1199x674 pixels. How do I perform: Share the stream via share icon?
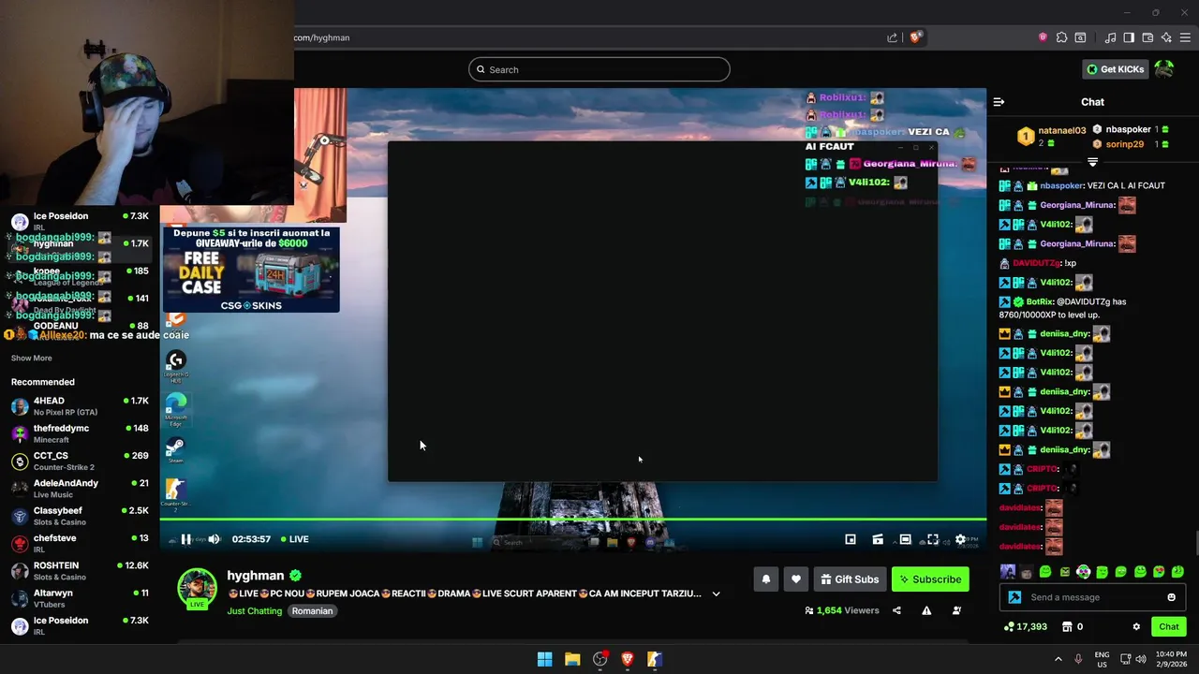(896, 610)
